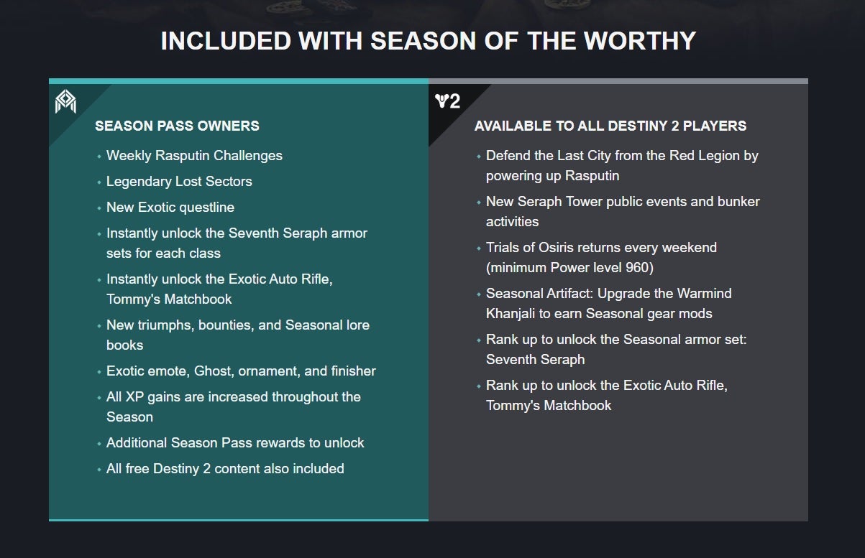
Task: Click Defend the Last City item
Action: pos(622,165)
